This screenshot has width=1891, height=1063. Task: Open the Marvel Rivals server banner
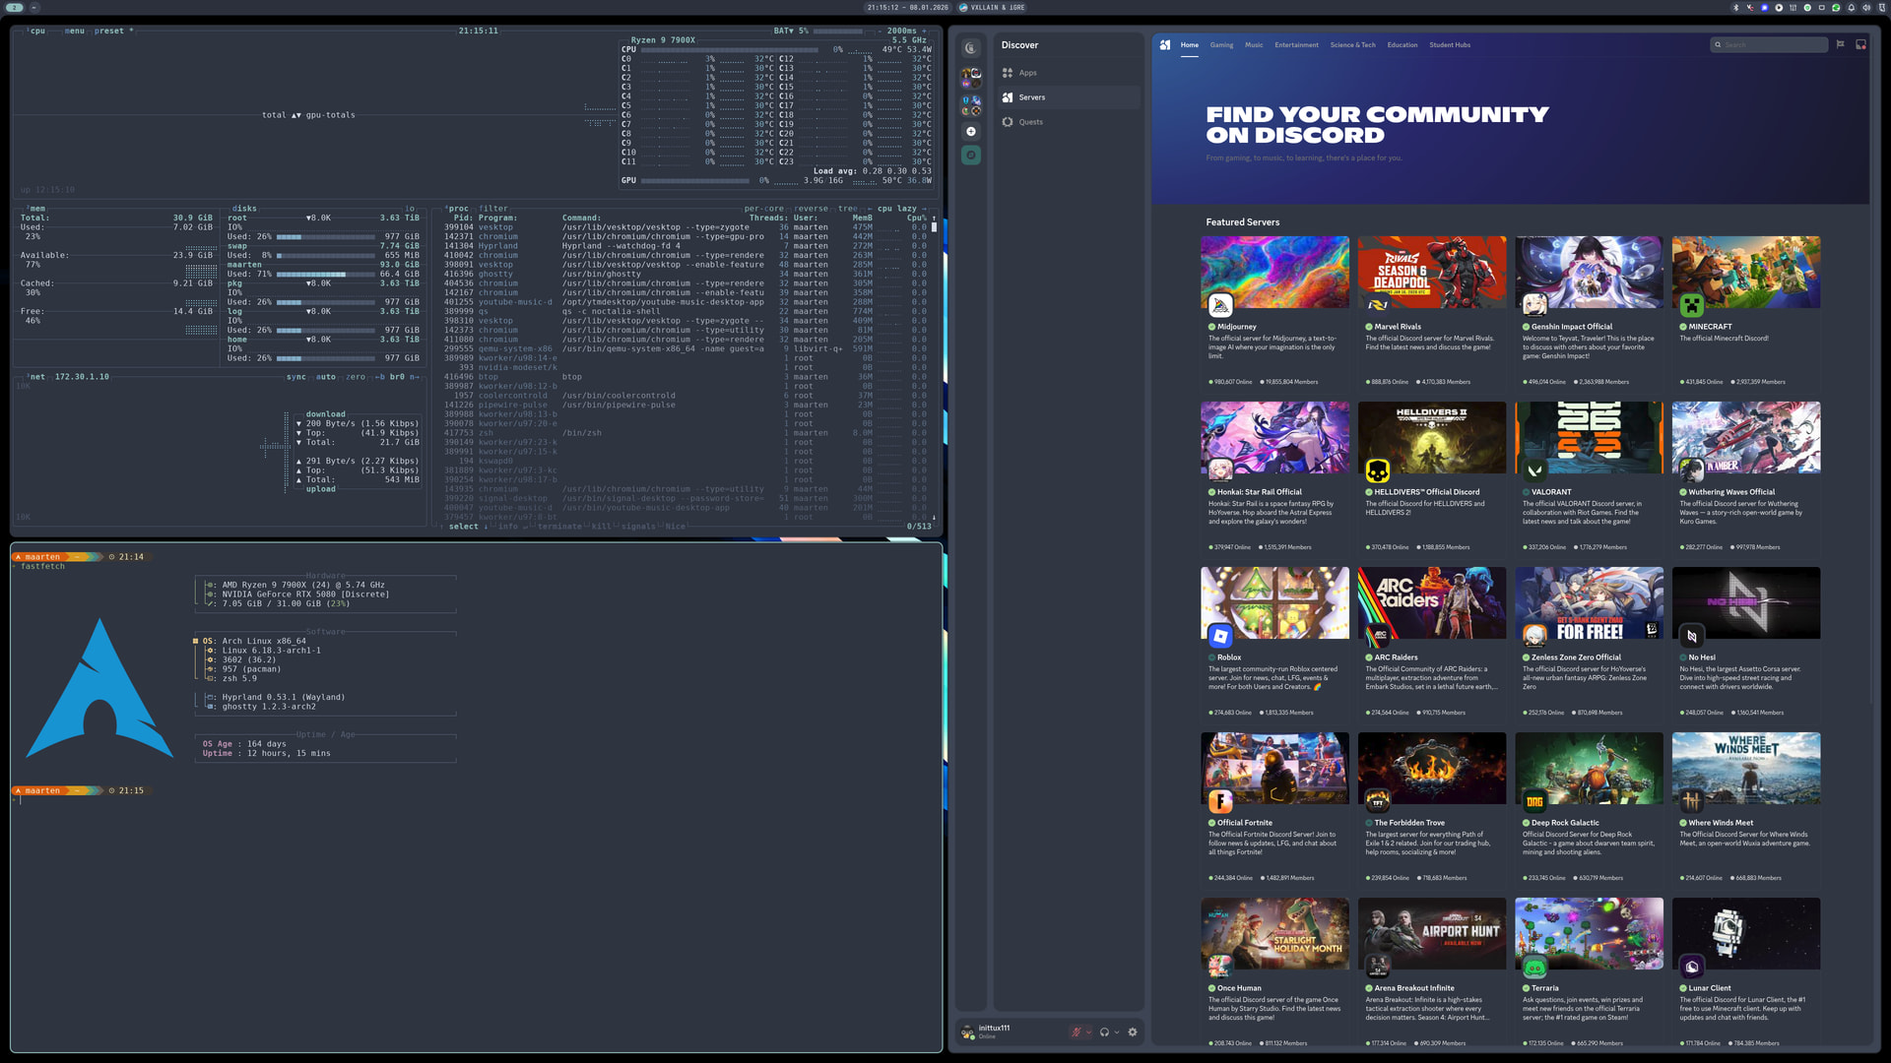(x=1432, y=273)
